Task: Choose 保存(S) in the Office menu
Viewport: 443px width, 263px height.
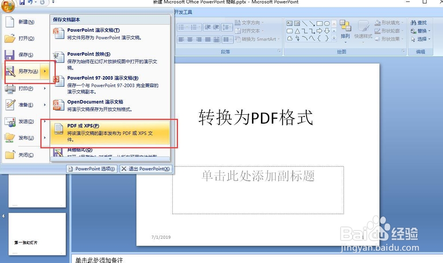Action: pyautogui.click(x=26, y=54)
